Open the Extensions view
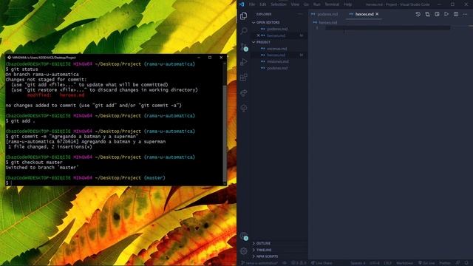Image resolution: width=473 pixels, height=266 pixels. click(243, 77)
